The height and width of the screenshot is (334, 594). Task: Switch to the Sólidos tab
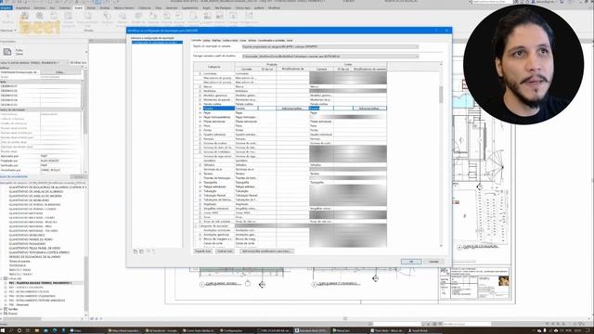(x=252, y=40)
